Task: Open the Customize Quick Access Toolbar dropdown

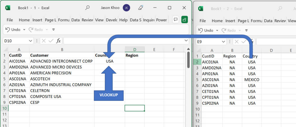Action: click(x=53, y=30)
